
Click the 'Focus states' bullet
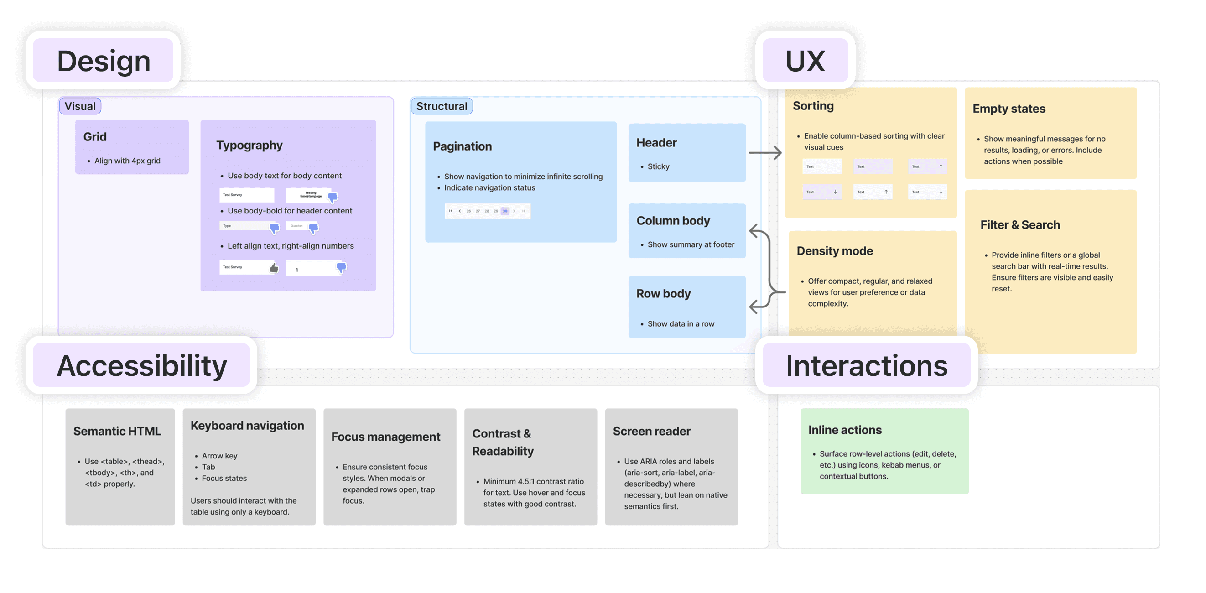click(x=224, y=479)
